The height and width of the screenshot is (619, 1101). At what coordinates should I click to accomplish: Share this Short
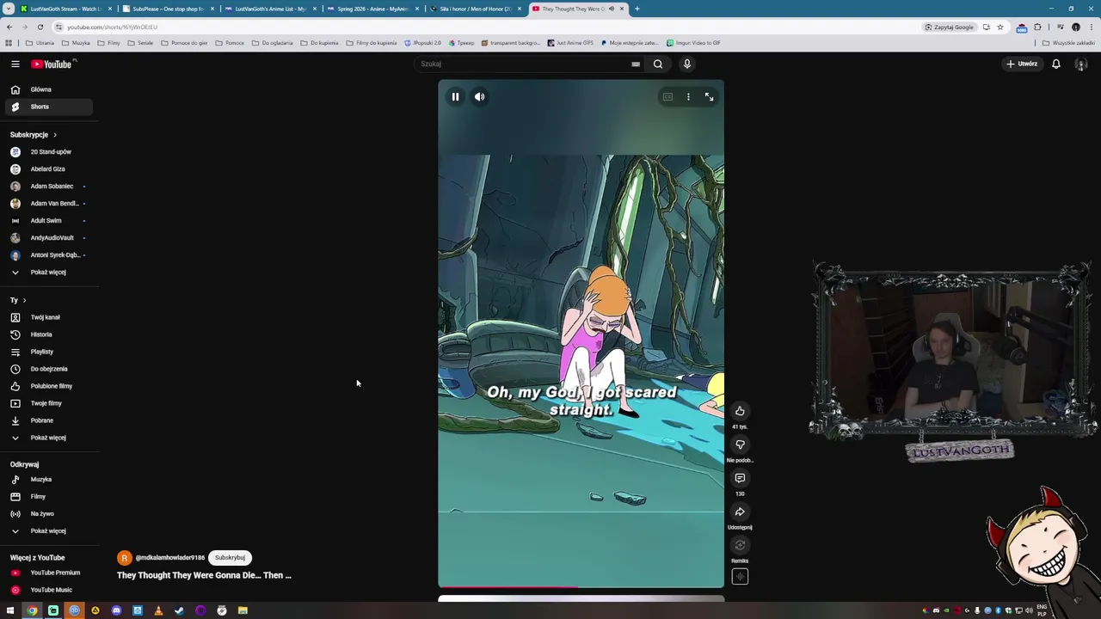[740, 512]
